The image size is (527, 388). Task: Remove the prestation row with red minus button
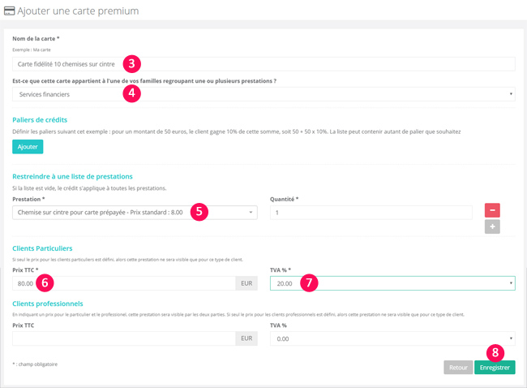click(492, 210)
